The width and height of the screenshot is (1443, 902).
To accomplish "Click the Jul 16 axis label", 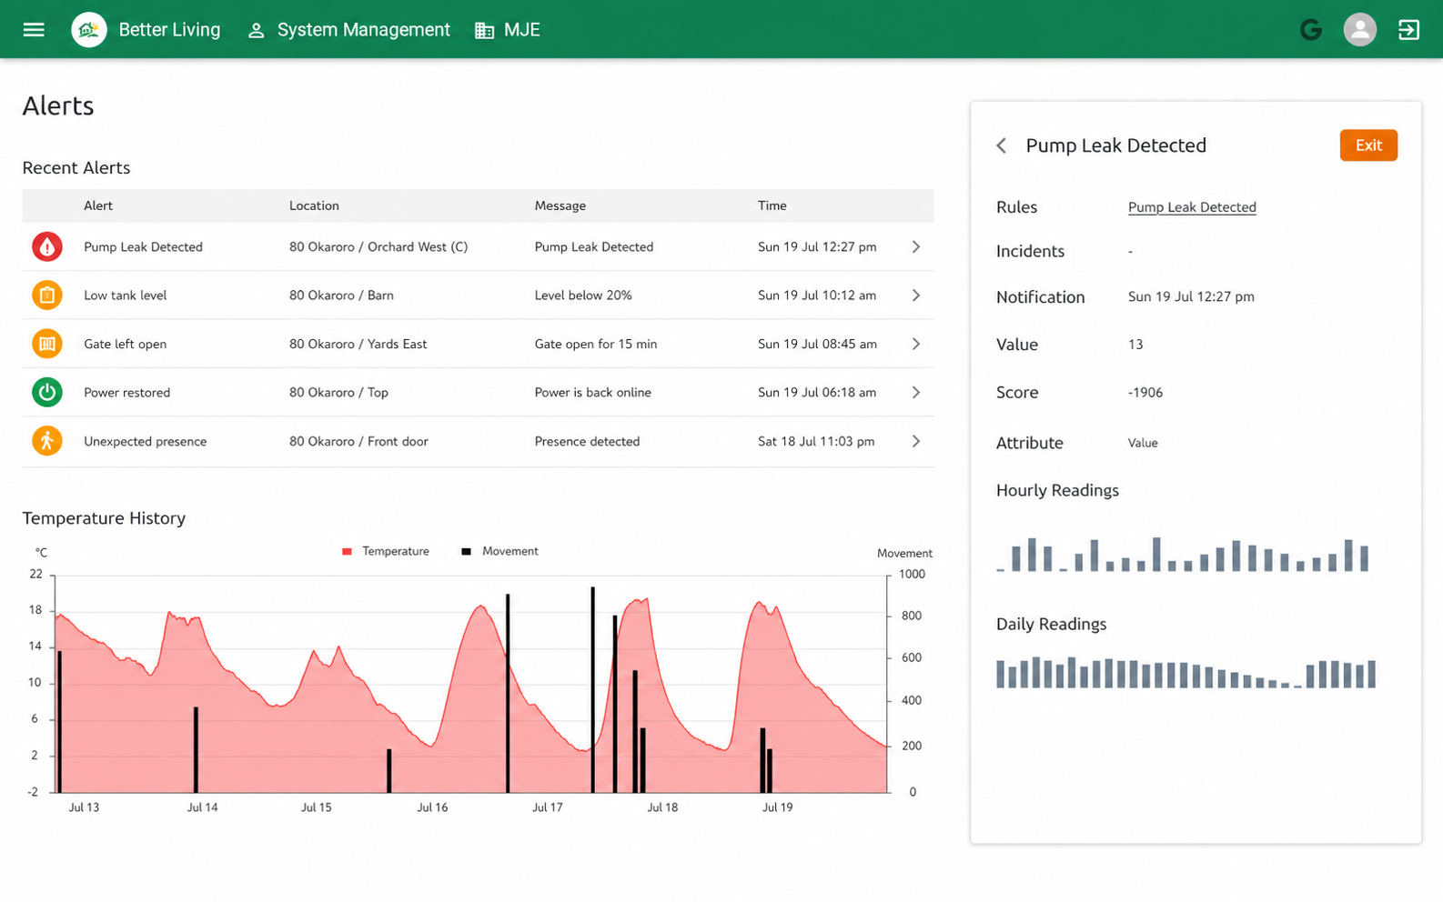I will 432,807.
